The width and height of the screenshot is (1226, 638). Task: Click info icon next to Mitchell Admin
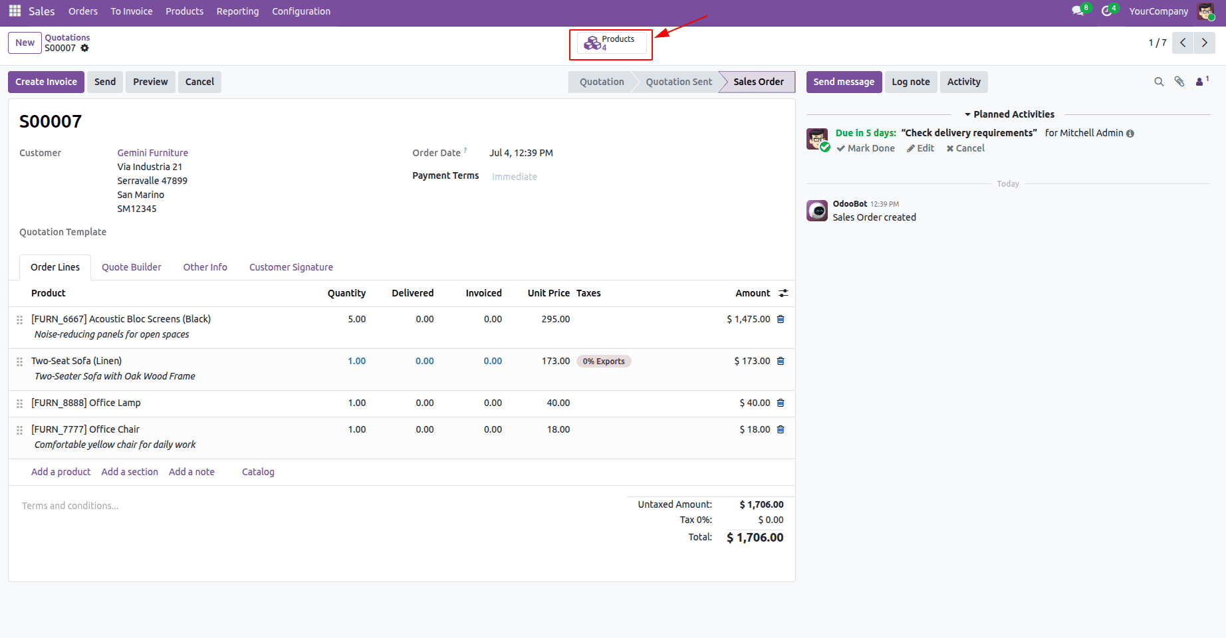1130,134
